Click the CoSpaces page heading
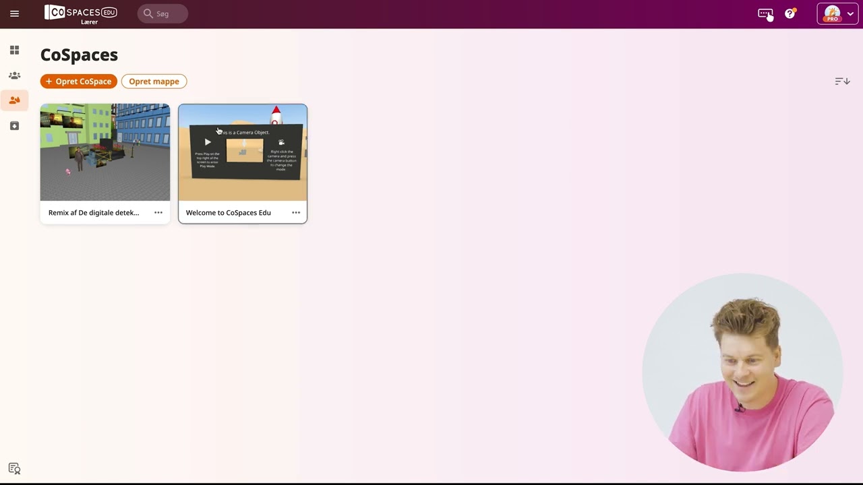This screenshot has height=485, width=863. 79,55
